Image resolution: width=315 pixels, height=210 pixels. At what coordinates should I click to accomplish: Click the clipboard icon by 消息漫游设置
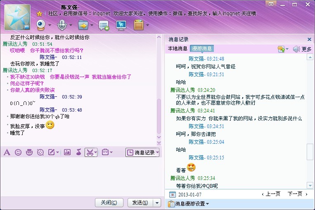point(171,204)
